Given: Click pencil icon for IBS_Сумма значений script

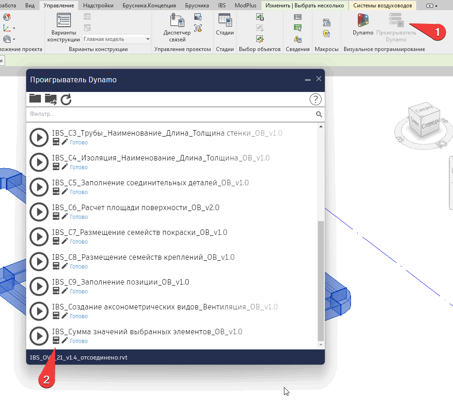Looking at the screenshot, I should [65, 341].
